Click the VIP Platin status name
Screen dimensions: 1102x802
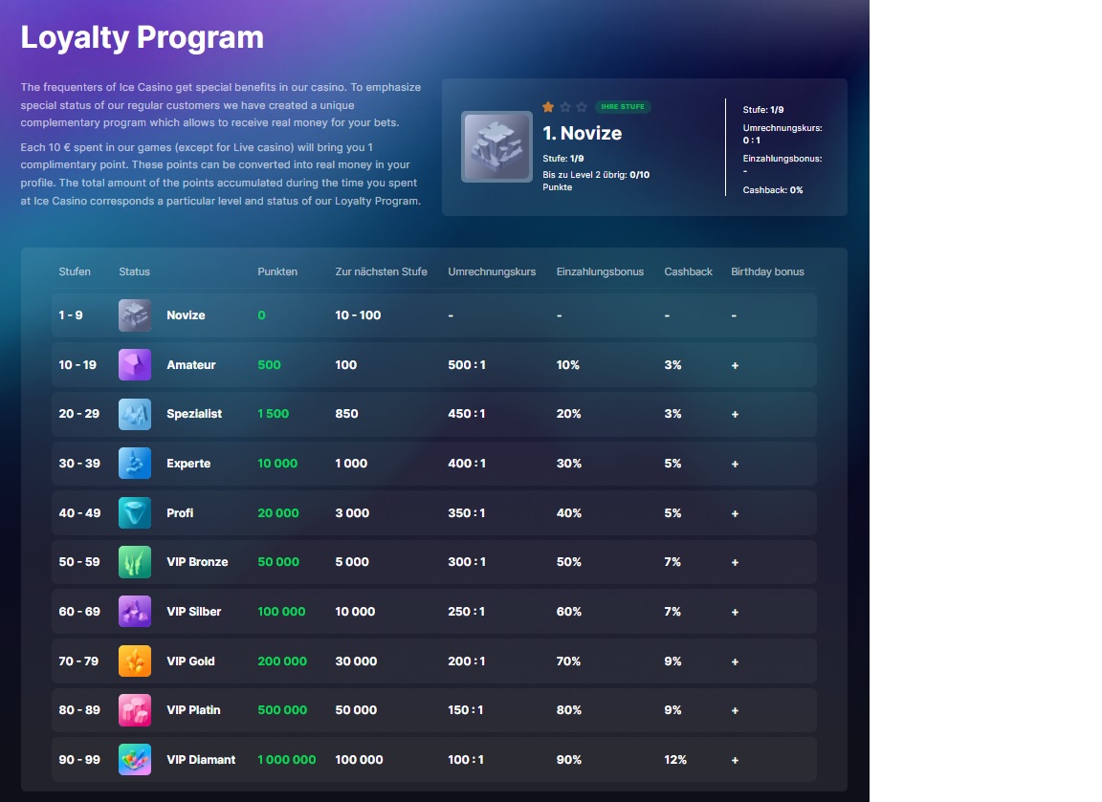(x=193, y=710)
